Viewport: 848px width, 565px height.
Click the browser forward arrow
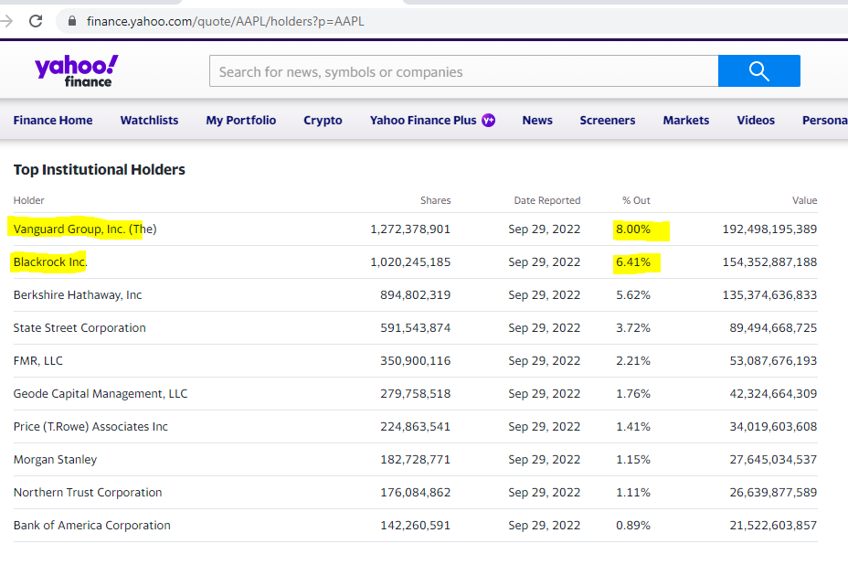6,21
